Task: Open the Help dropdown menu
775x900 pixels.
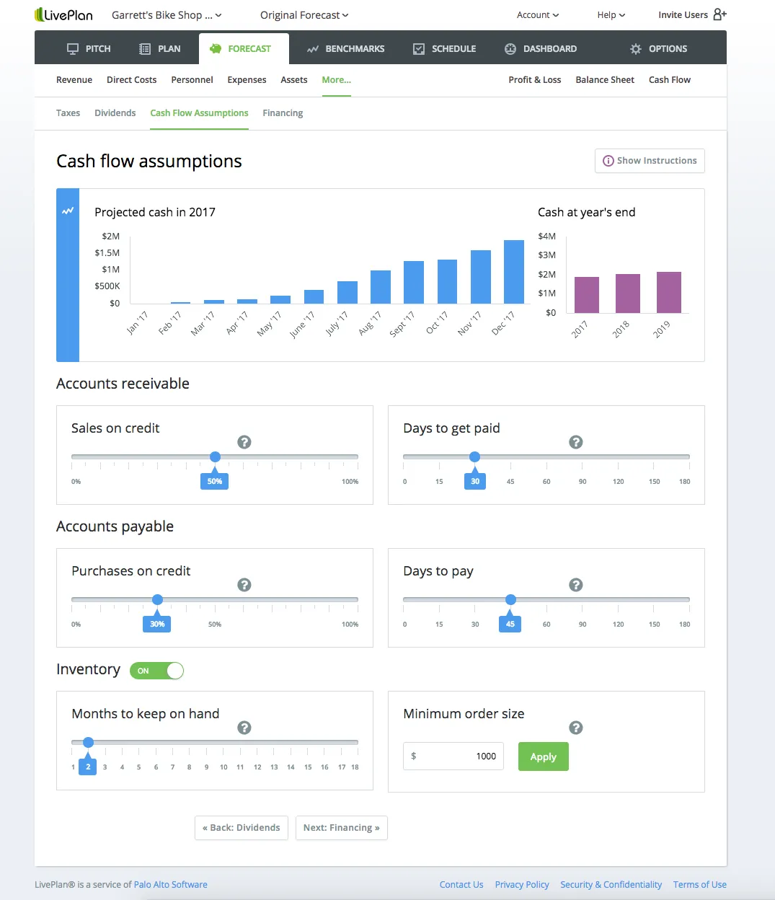Action: (x=611, y=15)
